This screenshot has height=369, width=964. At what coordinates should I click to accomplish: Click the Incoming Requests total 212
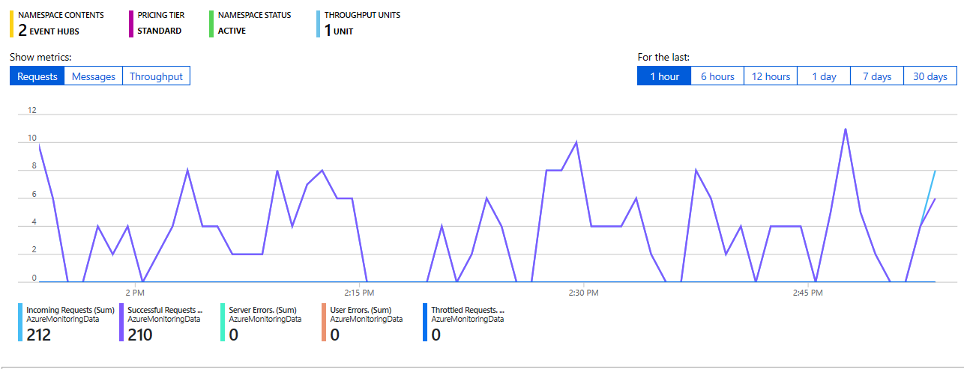point(38,335)
